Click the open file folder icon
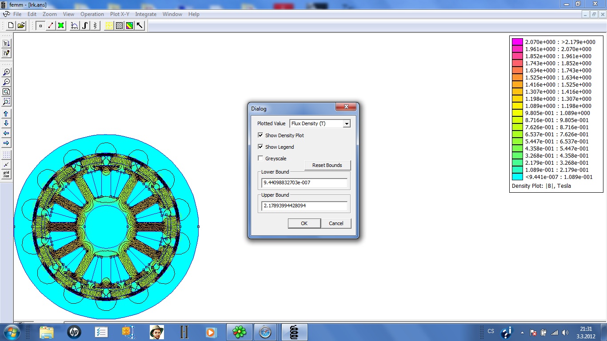The height and width of the screenshot is (341, 607). [x=21, y=26]
